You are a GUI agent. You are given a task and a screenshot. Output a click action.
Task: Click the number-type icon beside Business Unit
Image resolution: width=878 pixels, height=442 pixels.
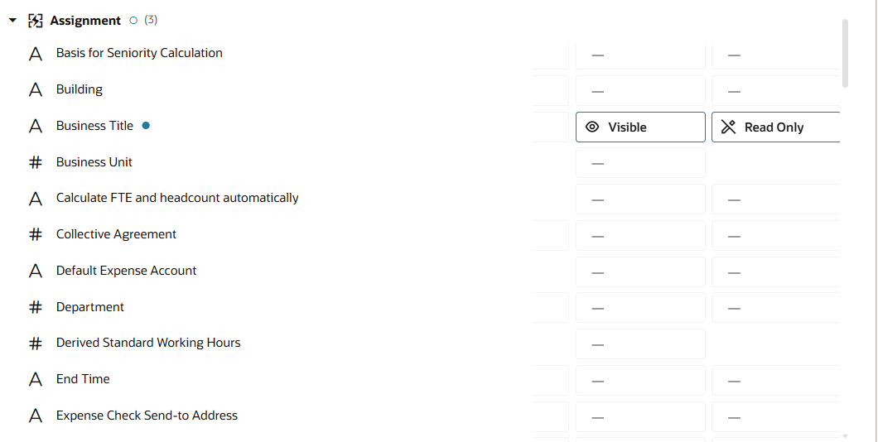[36, 163]
